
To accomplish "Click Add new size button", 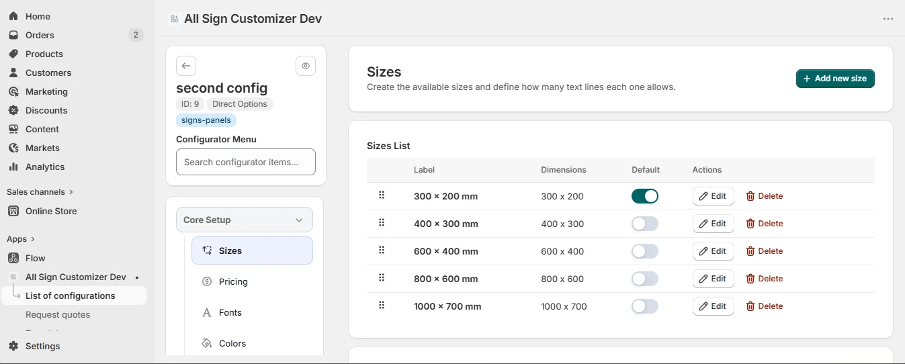I will (x=835, y=79).
